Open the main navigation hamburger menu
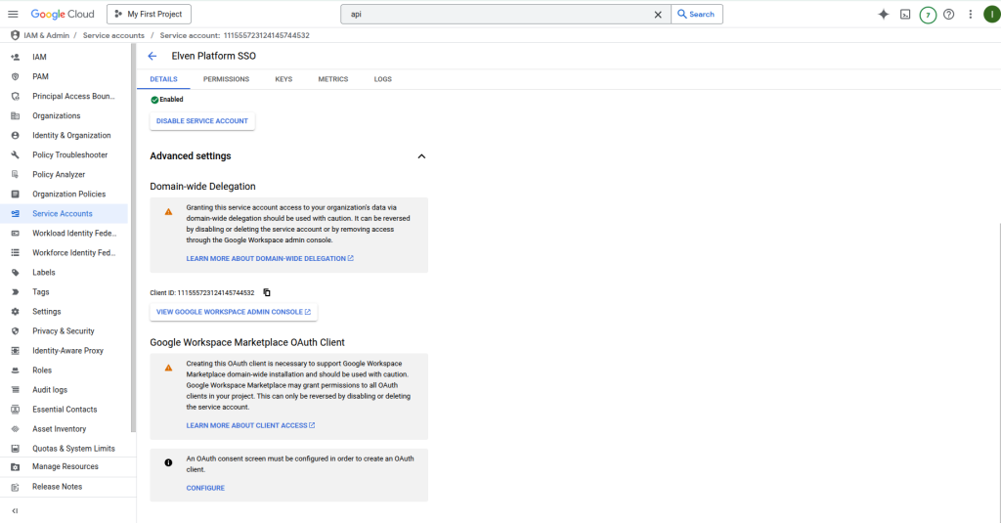 tap(13, 14)
